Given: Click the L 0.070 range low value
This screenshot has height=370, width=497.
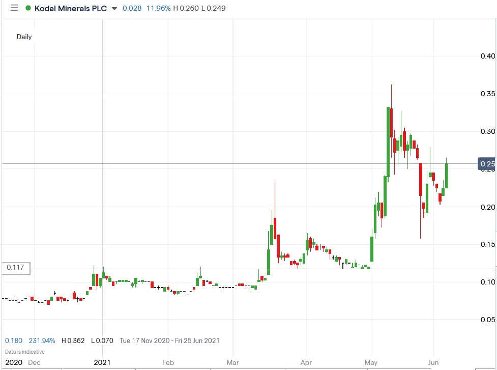Looking at the screenshot, I should point(101,340).
